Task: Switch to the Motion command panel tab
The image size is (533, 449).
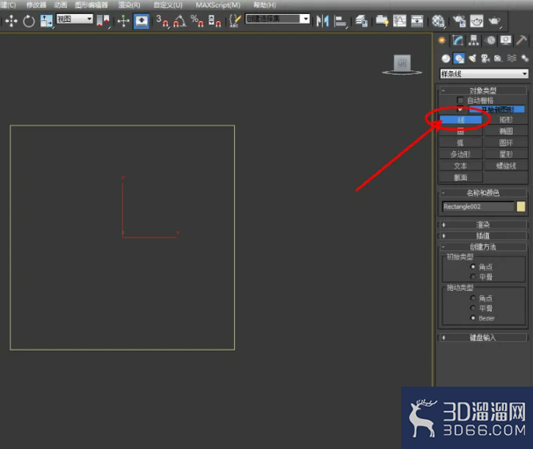Action: pyautogui.click(x=491, y=40)
